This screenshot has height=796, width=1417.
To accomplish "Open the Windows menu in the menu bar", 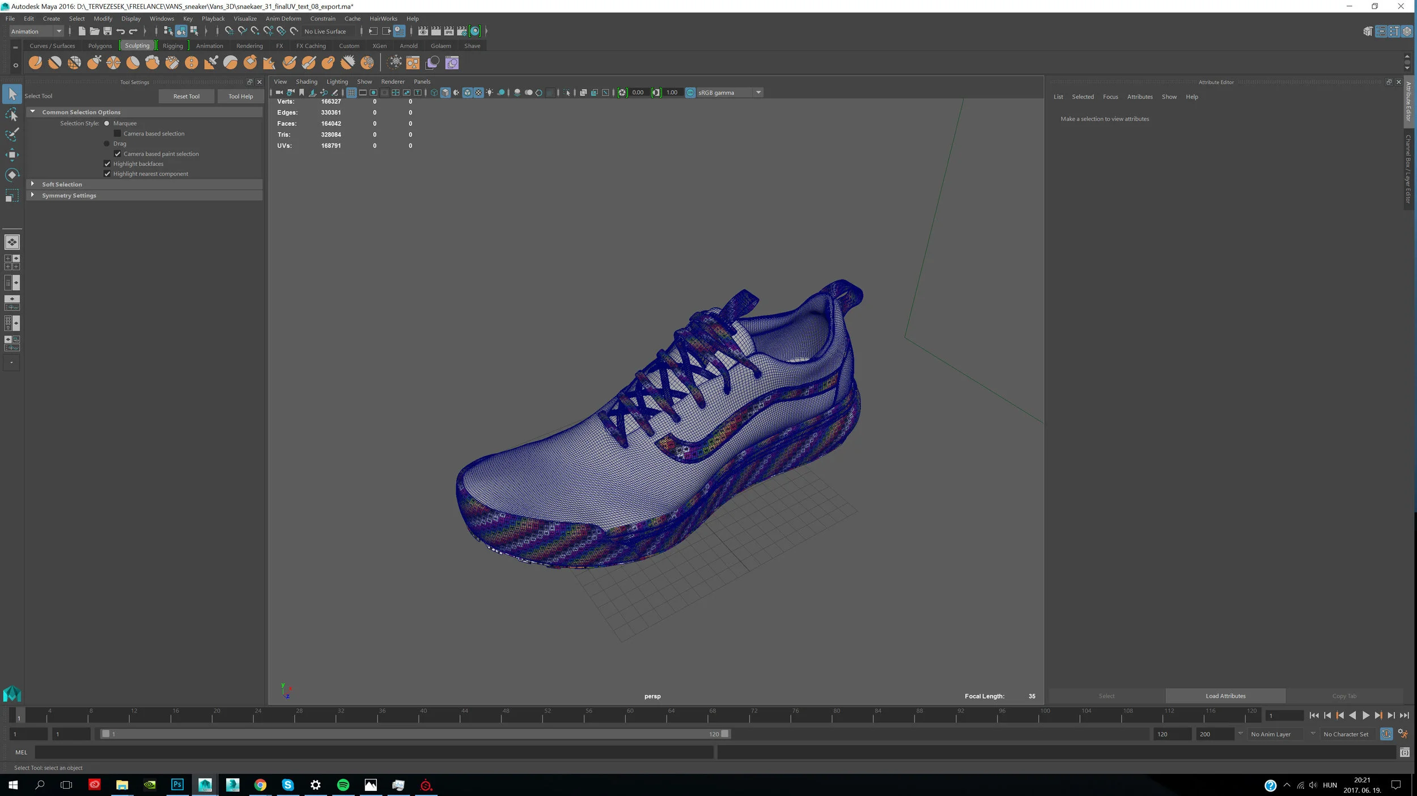I will pos(162,19).
